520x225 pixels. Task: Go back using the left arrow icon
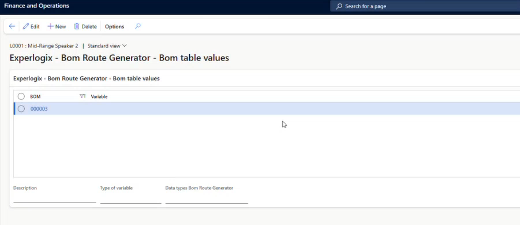[12, 27]
